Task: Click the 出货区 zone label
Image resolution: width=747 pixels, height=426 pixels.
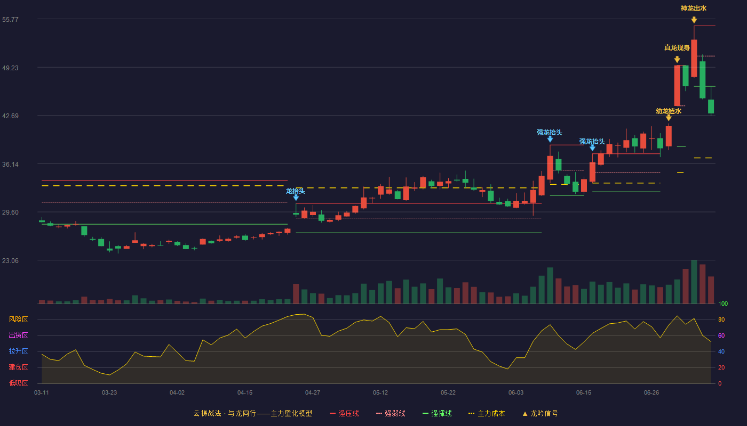Action: (18, 335)
